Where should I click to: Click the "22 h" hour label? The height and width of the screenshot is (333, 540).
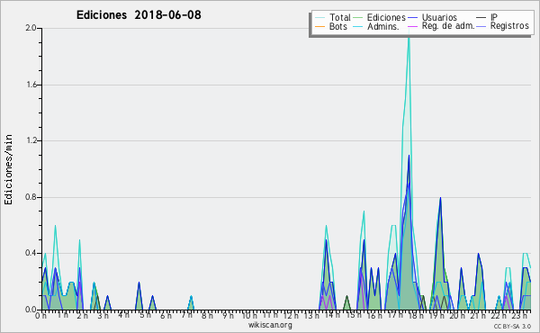[x=499, y=315]
